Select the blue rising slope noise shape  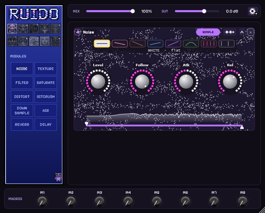click(155, 44)
